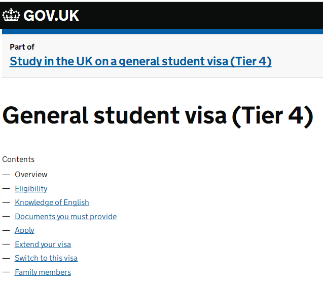Viewport: 323px width, 287px height.
Task: Click the General student visa (Tier 4) heading
Action: tap(158, 115)
